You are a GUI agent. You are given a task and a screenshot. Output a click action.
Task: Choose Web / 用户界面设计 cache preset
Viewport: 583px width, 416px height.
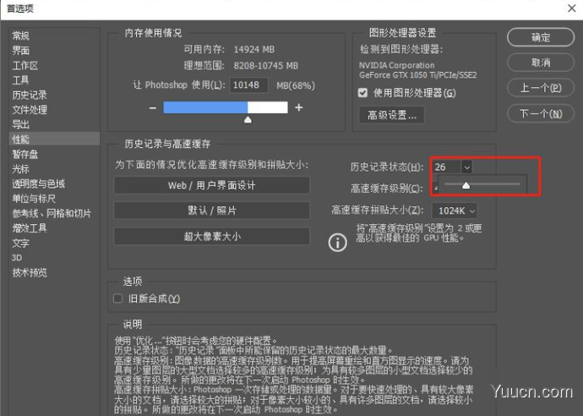click(x=211, y=185)
